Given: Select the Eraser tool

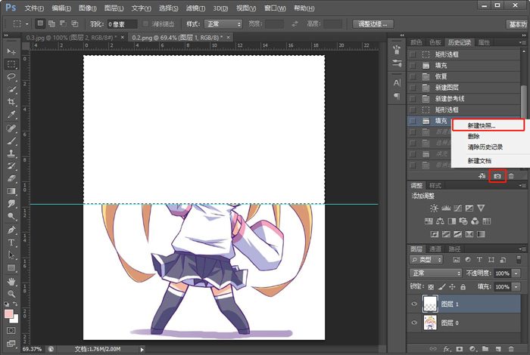Looking at the screenshot, I should 11,179.
